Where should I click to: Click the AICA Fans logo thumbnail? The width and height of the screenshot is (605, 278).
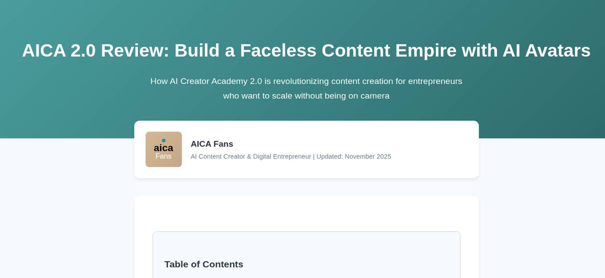163,149
